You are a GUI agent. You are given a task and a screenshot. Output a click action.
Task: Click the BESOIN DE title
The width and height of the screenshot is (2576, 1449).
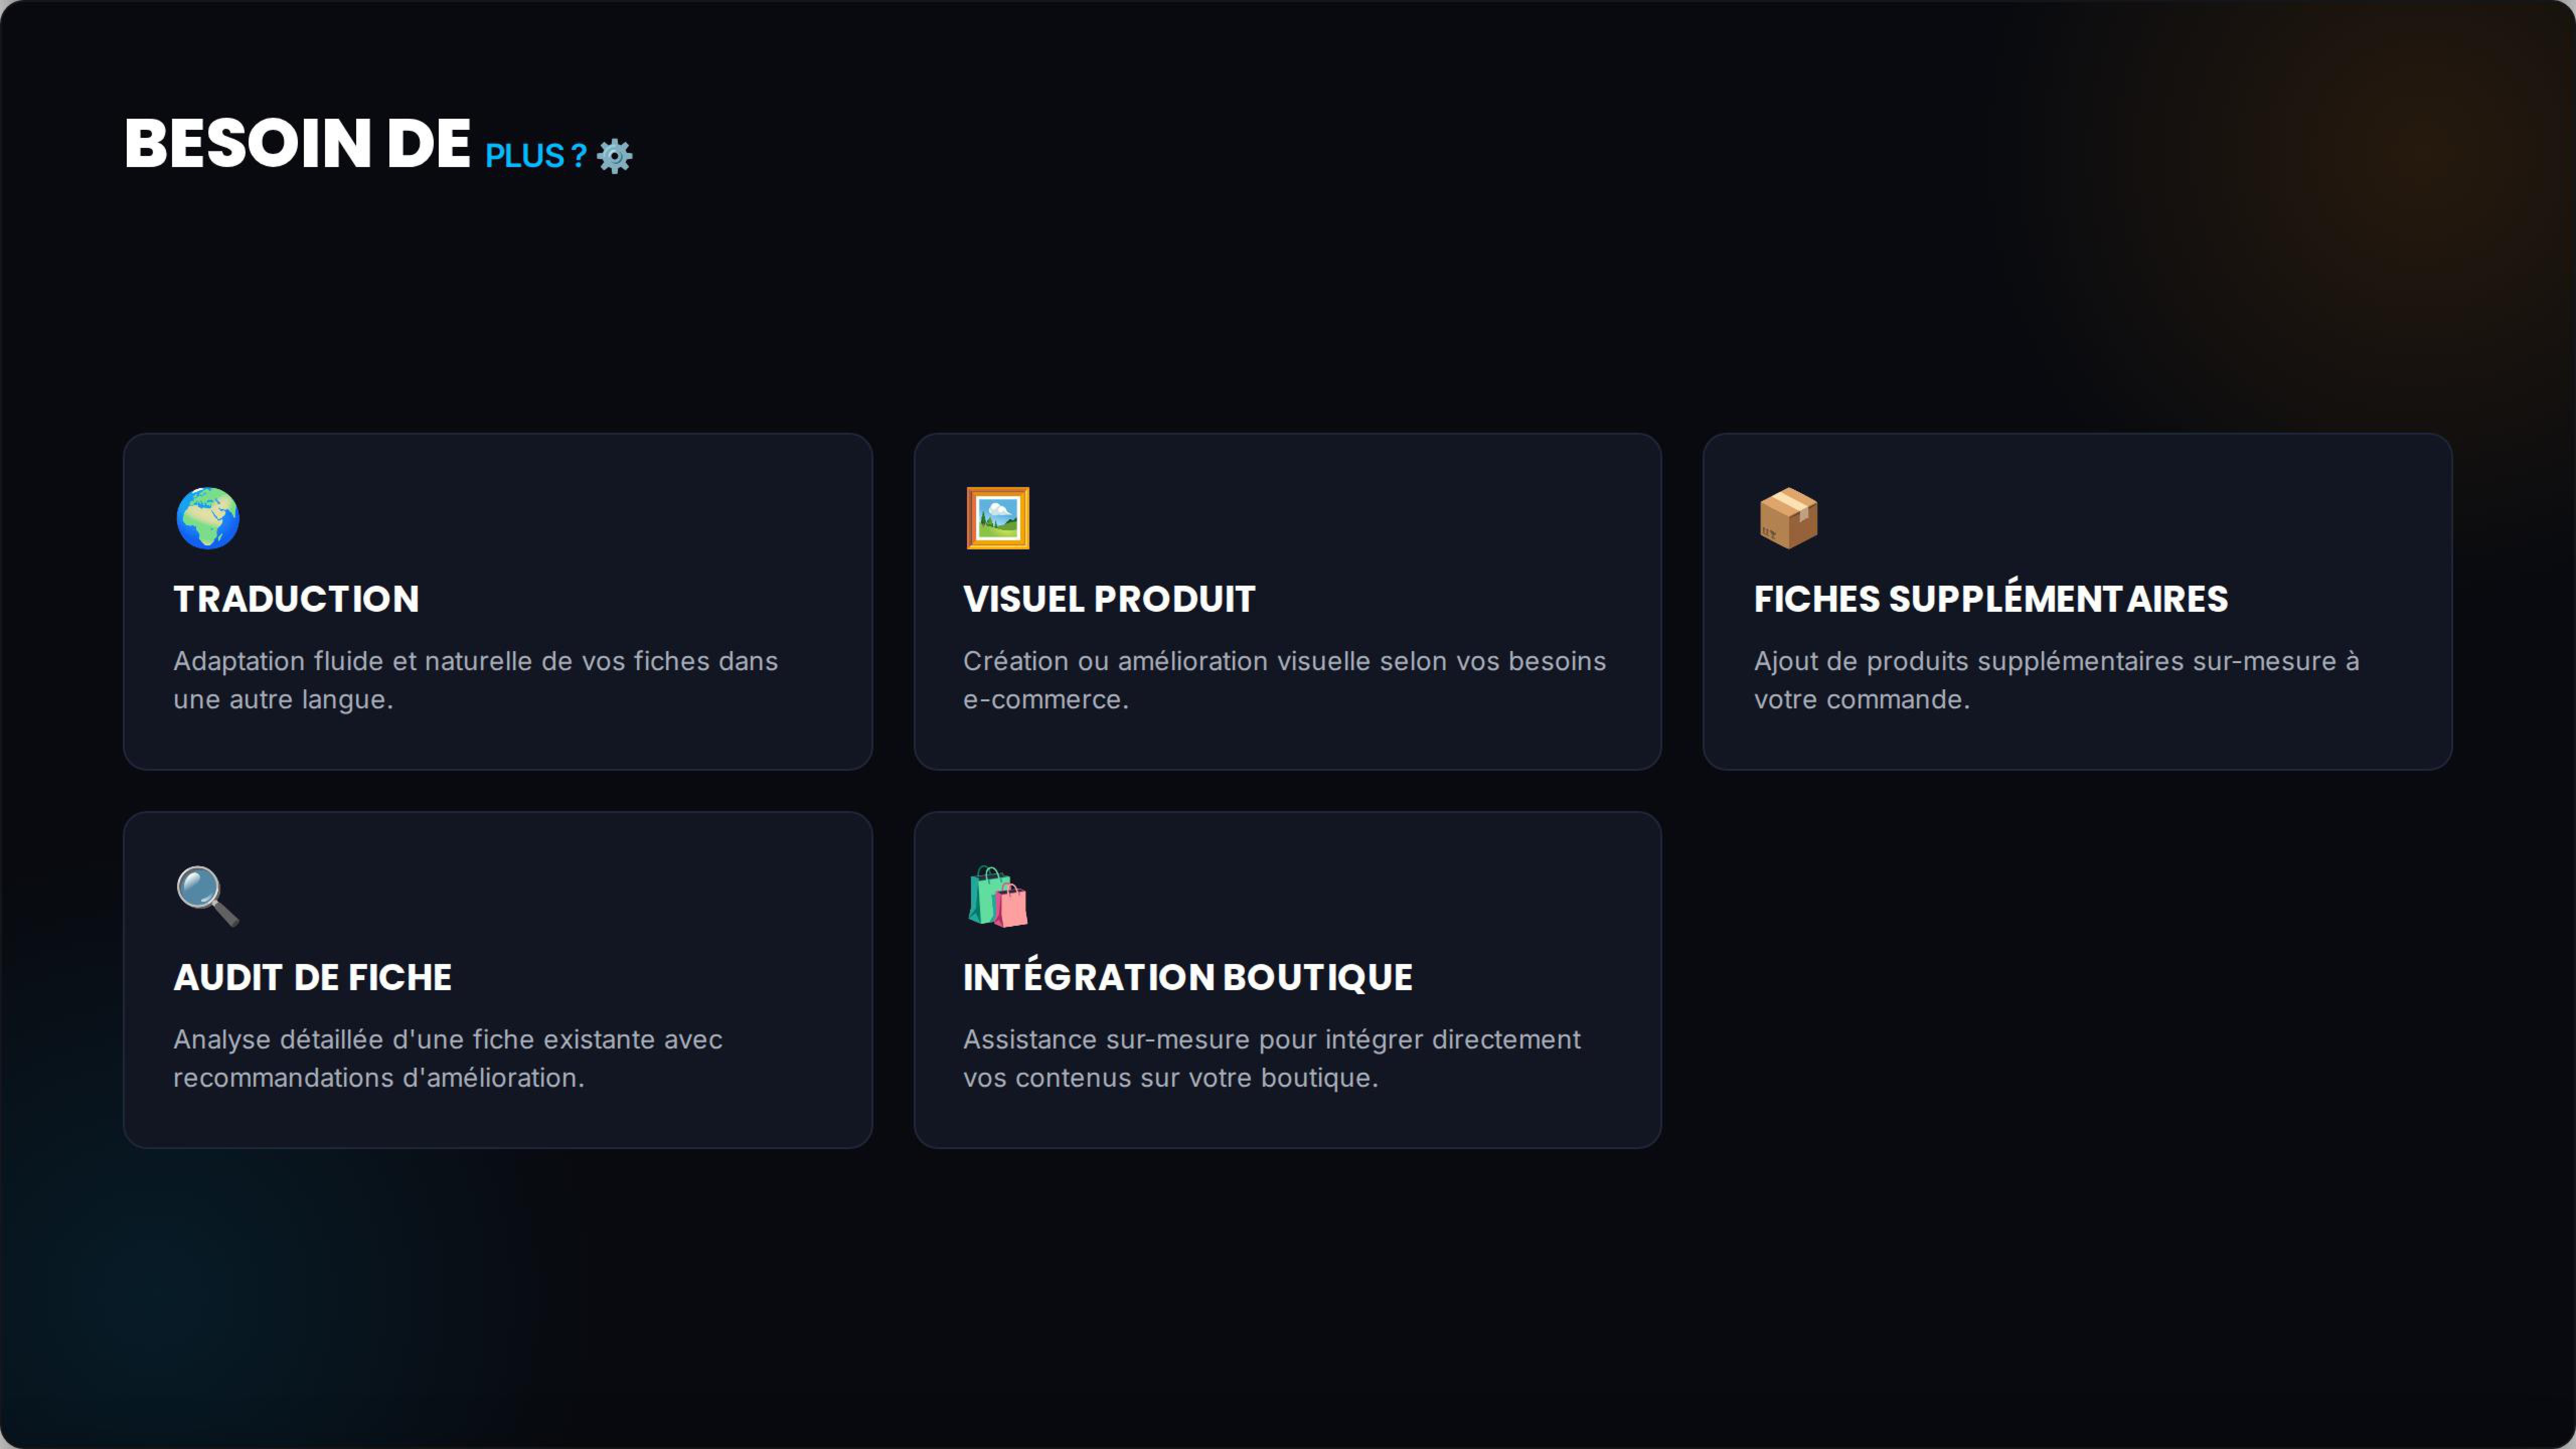tap(297, 143)
